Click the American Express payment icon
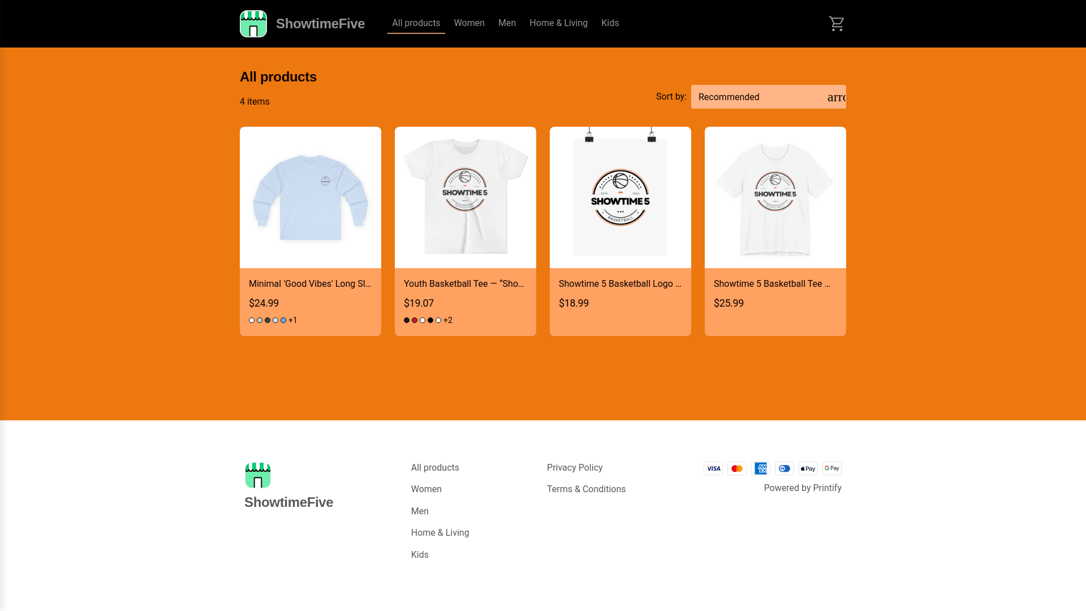 click(x=761, y=468)
